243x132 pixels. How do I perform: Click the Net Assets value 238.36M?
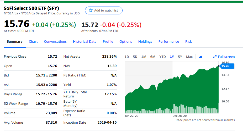(109, 57)
